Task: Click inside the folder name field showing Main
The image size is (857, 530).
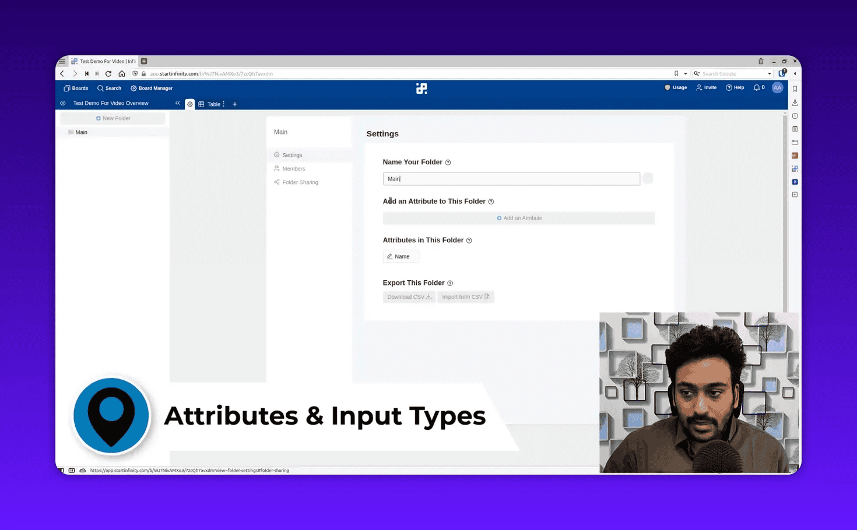Action: tap(511, 178)
